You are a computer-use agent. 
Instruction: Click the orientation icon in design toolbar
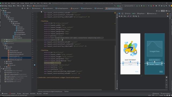123,14
